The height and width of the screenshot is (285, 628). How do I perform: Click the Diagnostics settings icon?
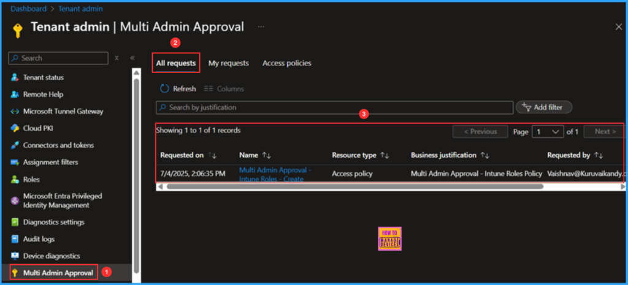point(15,222)
